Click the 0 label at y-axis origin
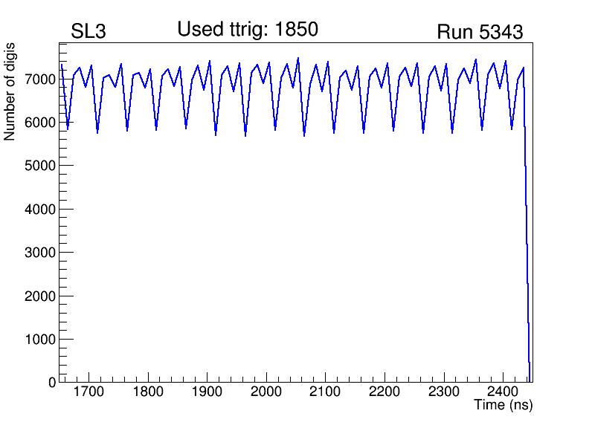The image size is (592, 425). 51,382
